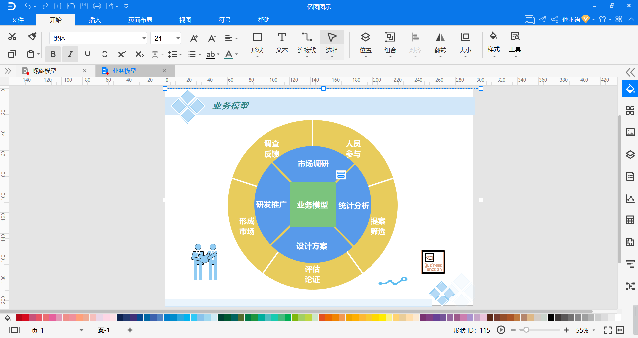Collapse the right sidebar panel chevrons
Viewport: 638px width, 338px height.
(630, 72)
